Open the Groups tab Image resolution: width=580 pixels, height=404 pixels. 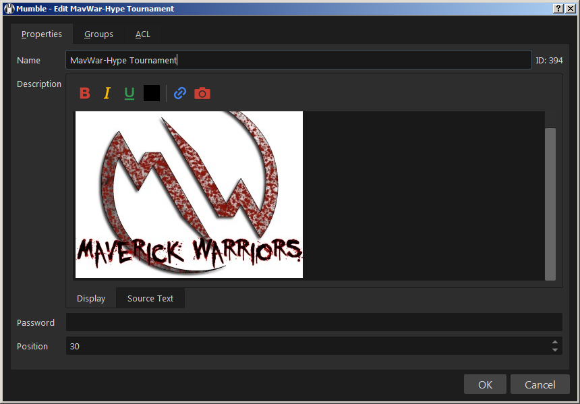point(98,34)
